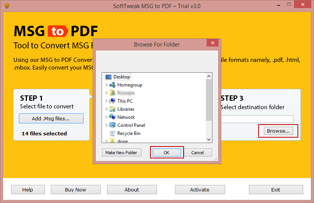Expand the Libraries tree node
Screen dimensions: 314x203
point(107,109)
